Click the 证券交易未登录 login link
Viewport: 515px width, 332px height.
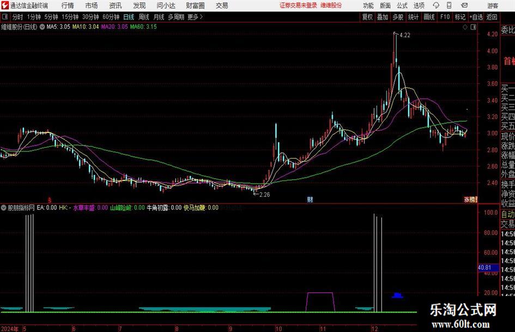click(299, 5)
